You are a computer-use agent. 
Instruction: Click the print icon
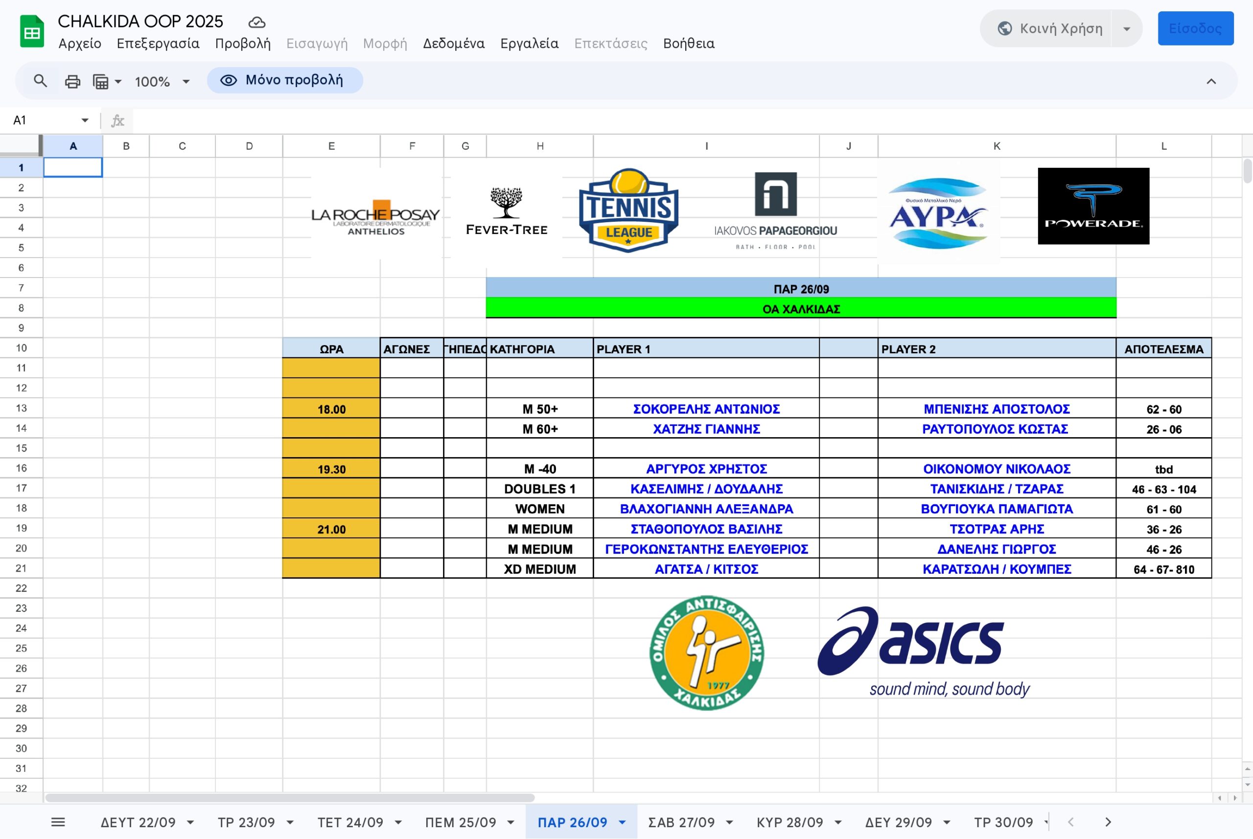(72, 81)
